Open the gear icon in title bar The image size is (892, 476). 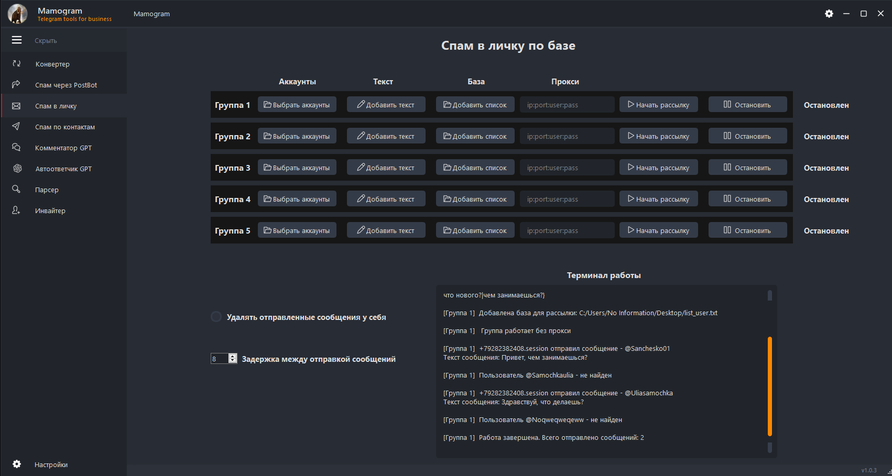coord(829,14)
